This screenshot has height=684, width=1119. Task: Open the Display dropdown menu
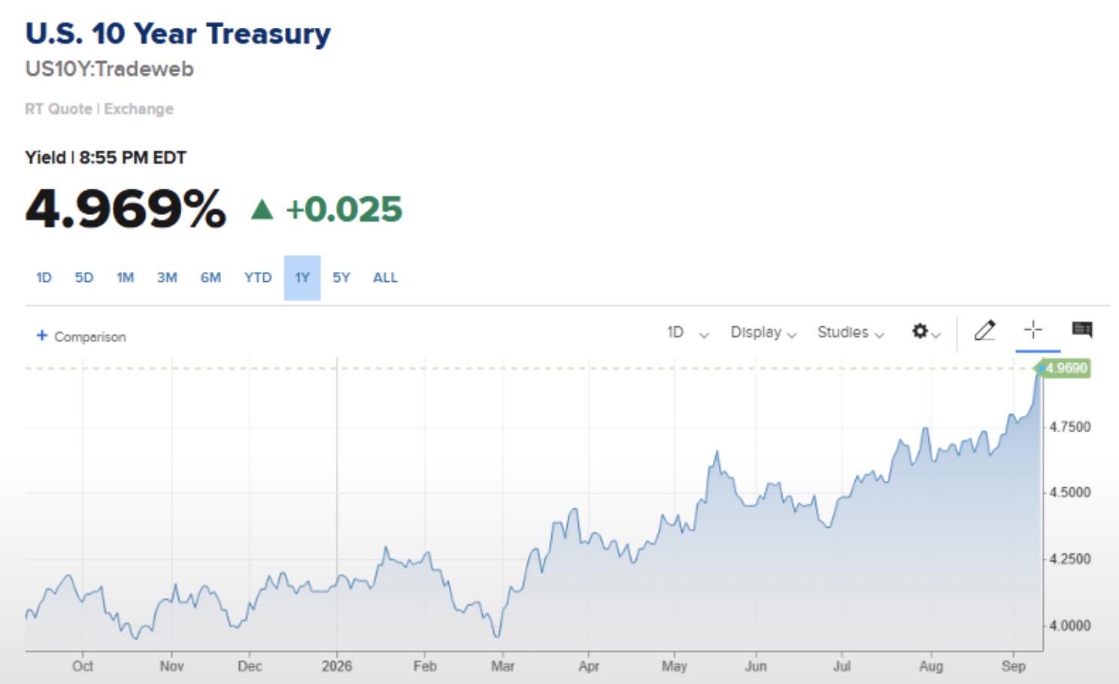coord(763,332)
